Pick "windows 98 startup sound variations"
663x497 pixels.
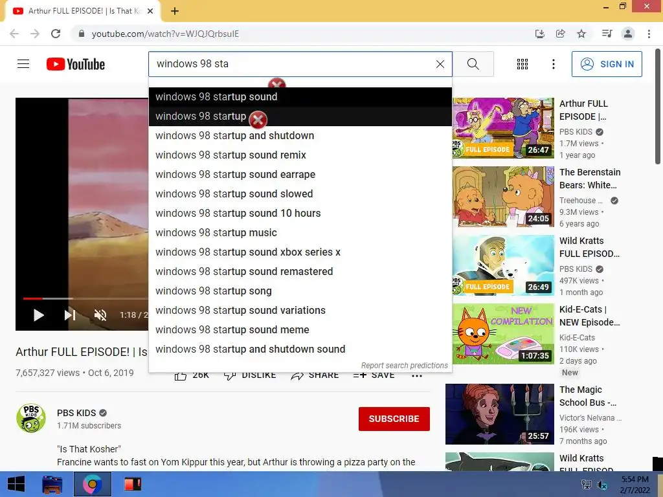pyautogui.click(x=300, y=311)
